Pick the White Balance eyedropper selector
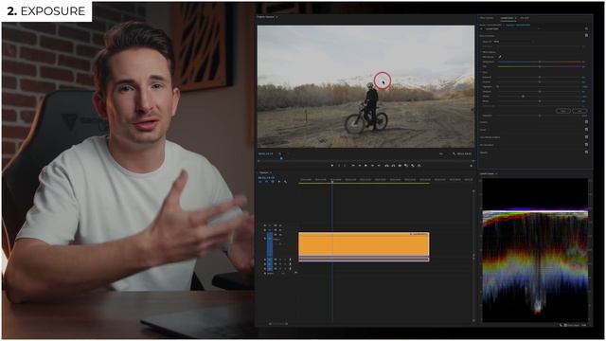606x341 pixels. 500,57
